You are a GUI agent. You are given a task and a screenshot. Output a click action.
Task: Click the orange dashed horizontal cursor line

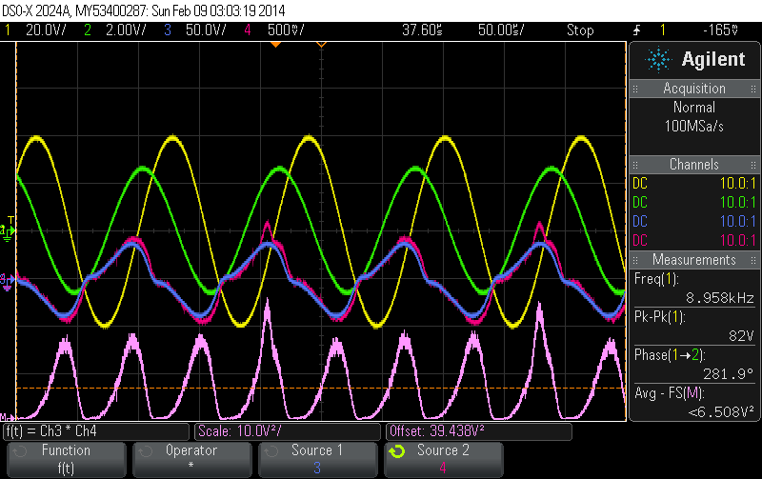pos(321,389)
